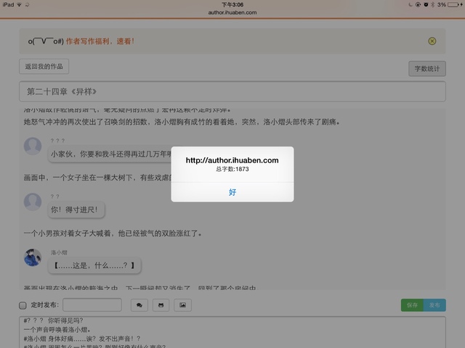The width and height of the screenshot is (465, 348).
Task: Click 返回我的作品 button
Action: pos(44,67)
